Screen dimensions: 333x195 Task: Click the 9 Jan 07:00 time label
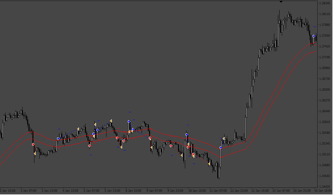pos(154,191)
